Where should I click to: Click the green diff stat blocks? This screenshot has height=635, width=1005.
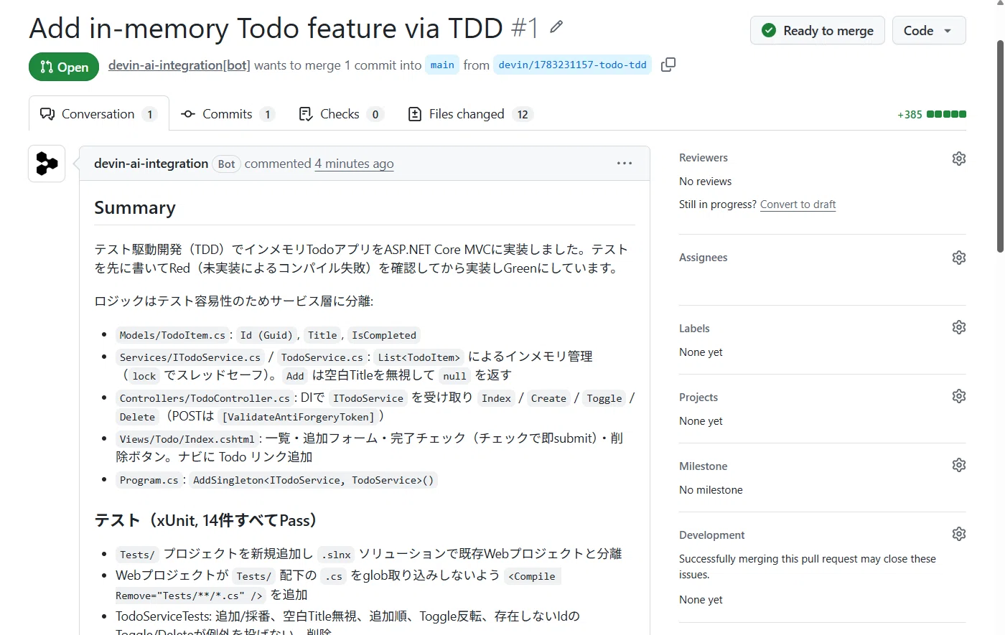coord(946,114)
